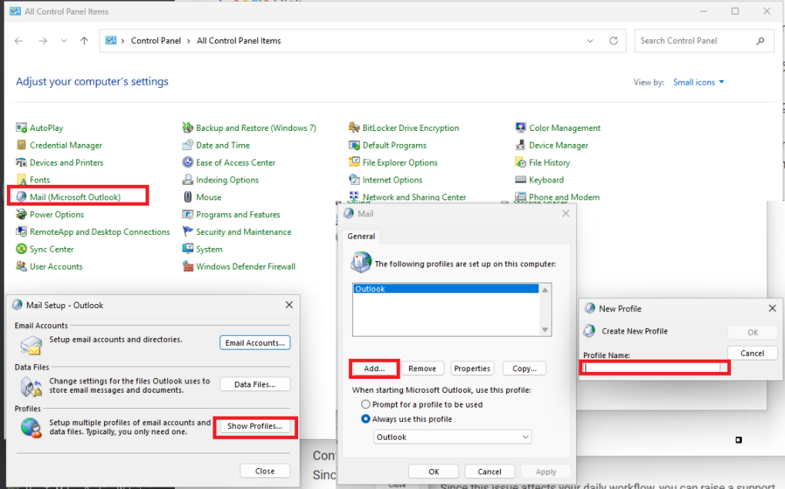This screenshot has height=489, width=785.
Task: Click All Control Panel Items breadcrumb
Action: [239, 41]
